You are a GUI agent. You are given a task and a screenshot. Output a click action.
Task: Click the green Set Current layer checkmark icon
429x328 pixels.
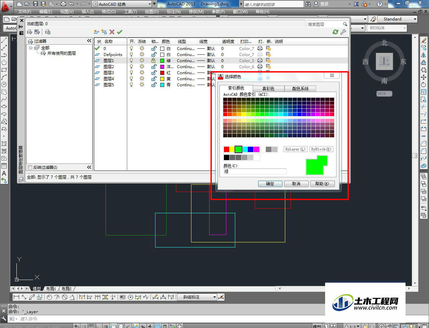(120, 32)
